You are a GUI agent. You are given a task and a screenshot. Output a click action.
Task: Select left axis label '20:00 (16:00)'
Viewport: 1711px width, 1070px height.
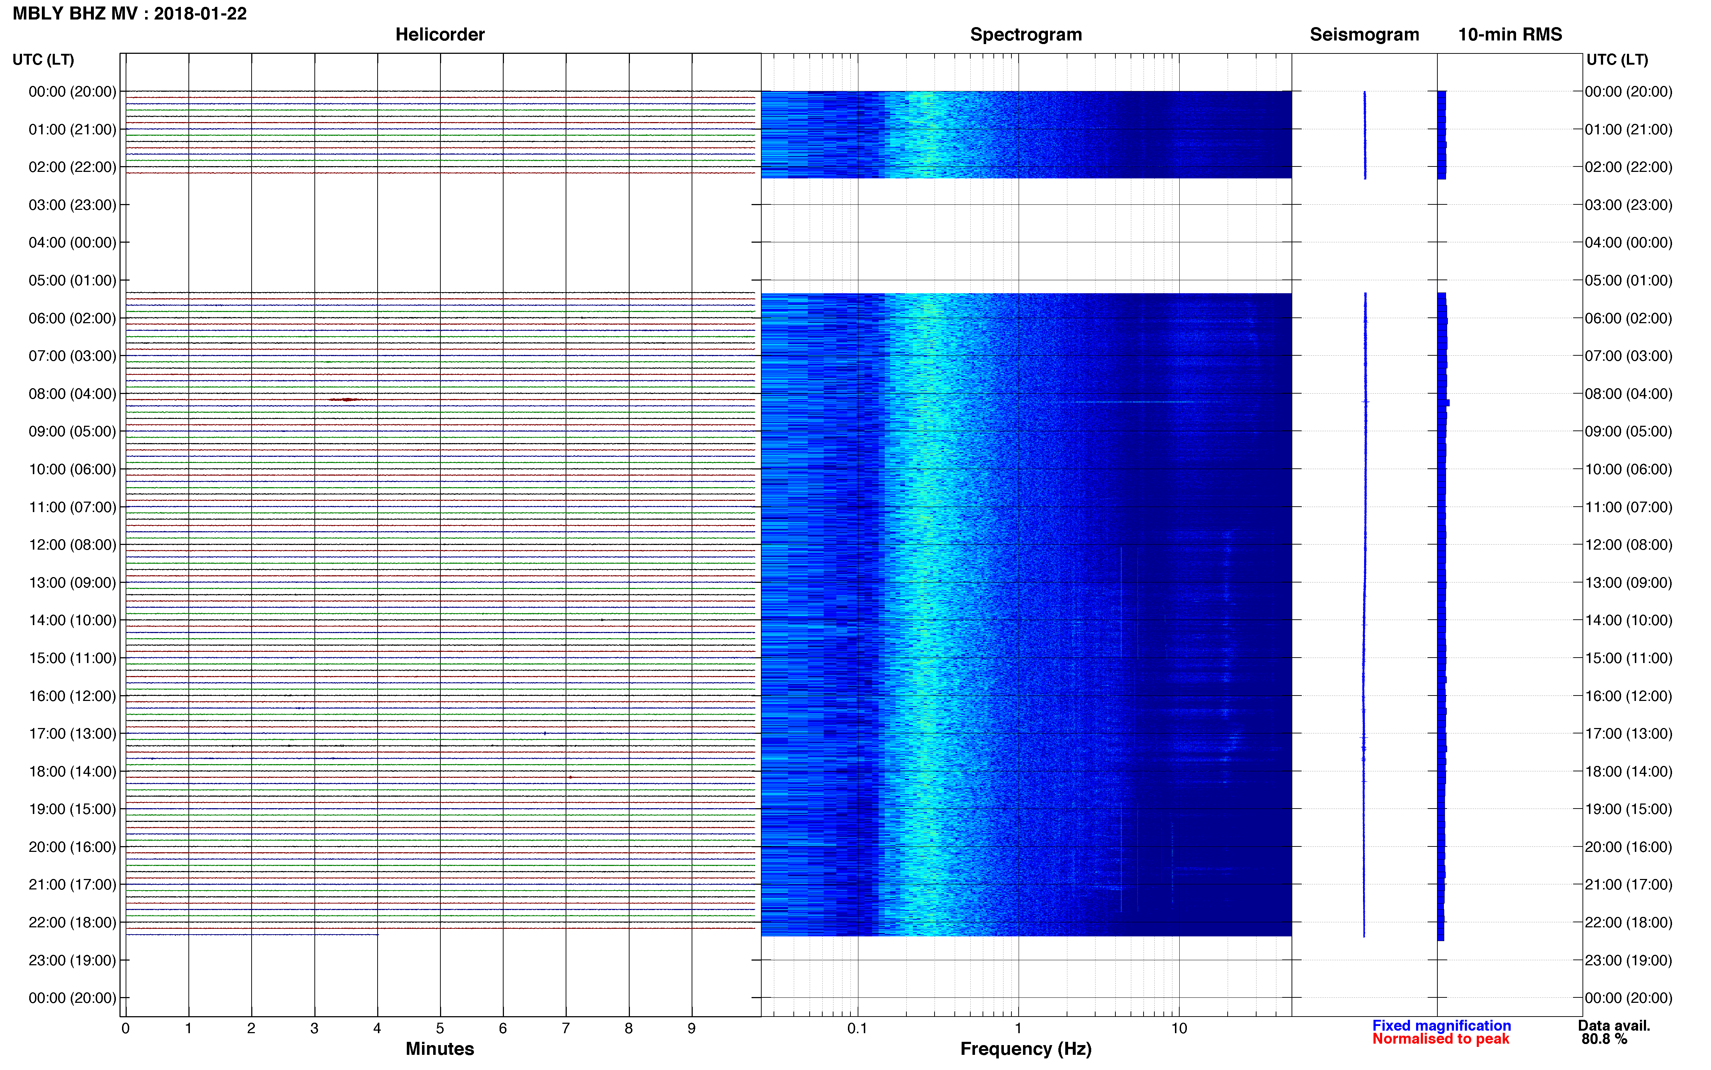tap(72, 846)
